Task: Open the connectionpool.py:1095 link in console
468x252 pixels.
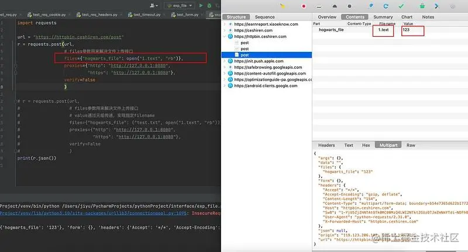Action: (x=94, y=213)
